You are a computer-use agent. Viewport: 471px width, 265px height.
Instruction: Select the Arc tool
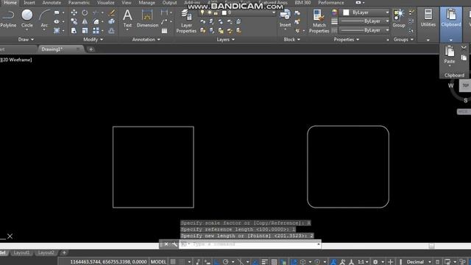coord(44,18)
